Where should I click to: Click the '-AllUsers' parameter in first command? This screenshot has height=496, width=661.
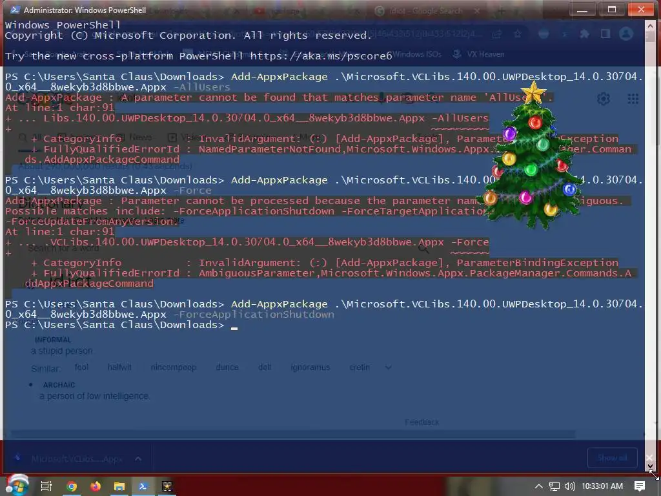(x=202, y=87)
